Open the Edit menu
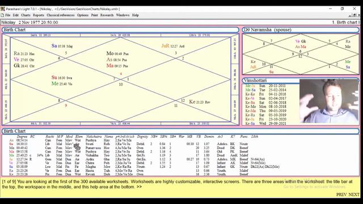This screenshot has height=204, width=363. [15, 15]
